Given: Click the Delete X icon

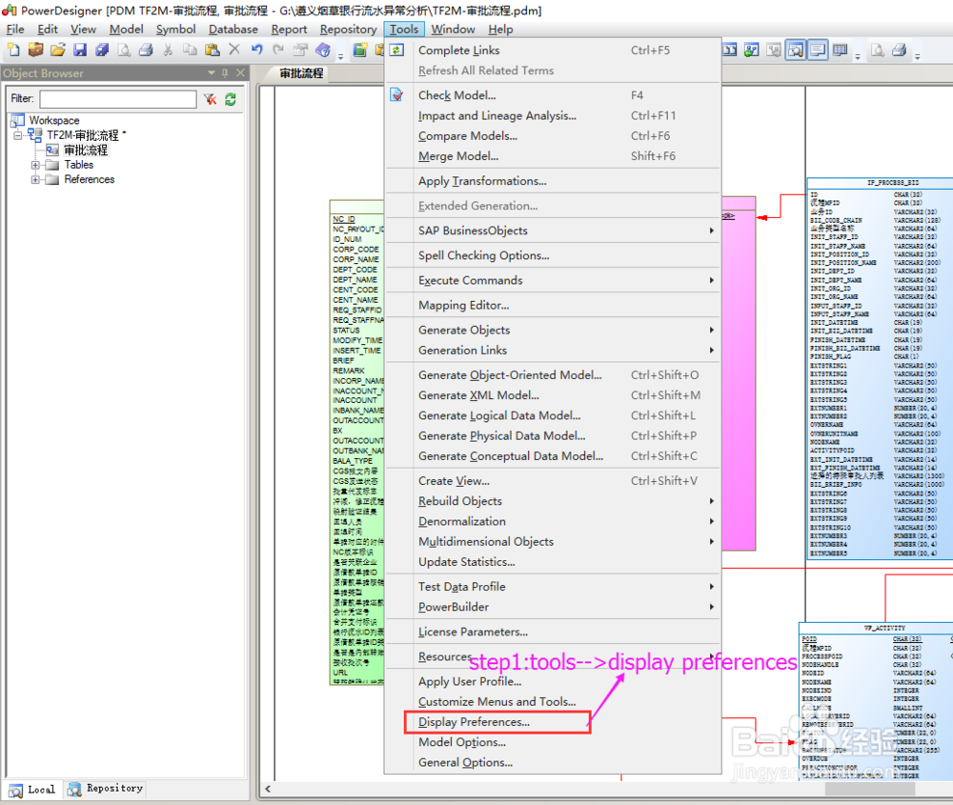Looking at the screenshot, I should pos(234,50).
